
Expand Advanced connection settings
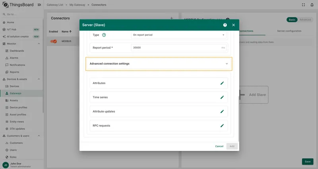click(x=159, y=64)
